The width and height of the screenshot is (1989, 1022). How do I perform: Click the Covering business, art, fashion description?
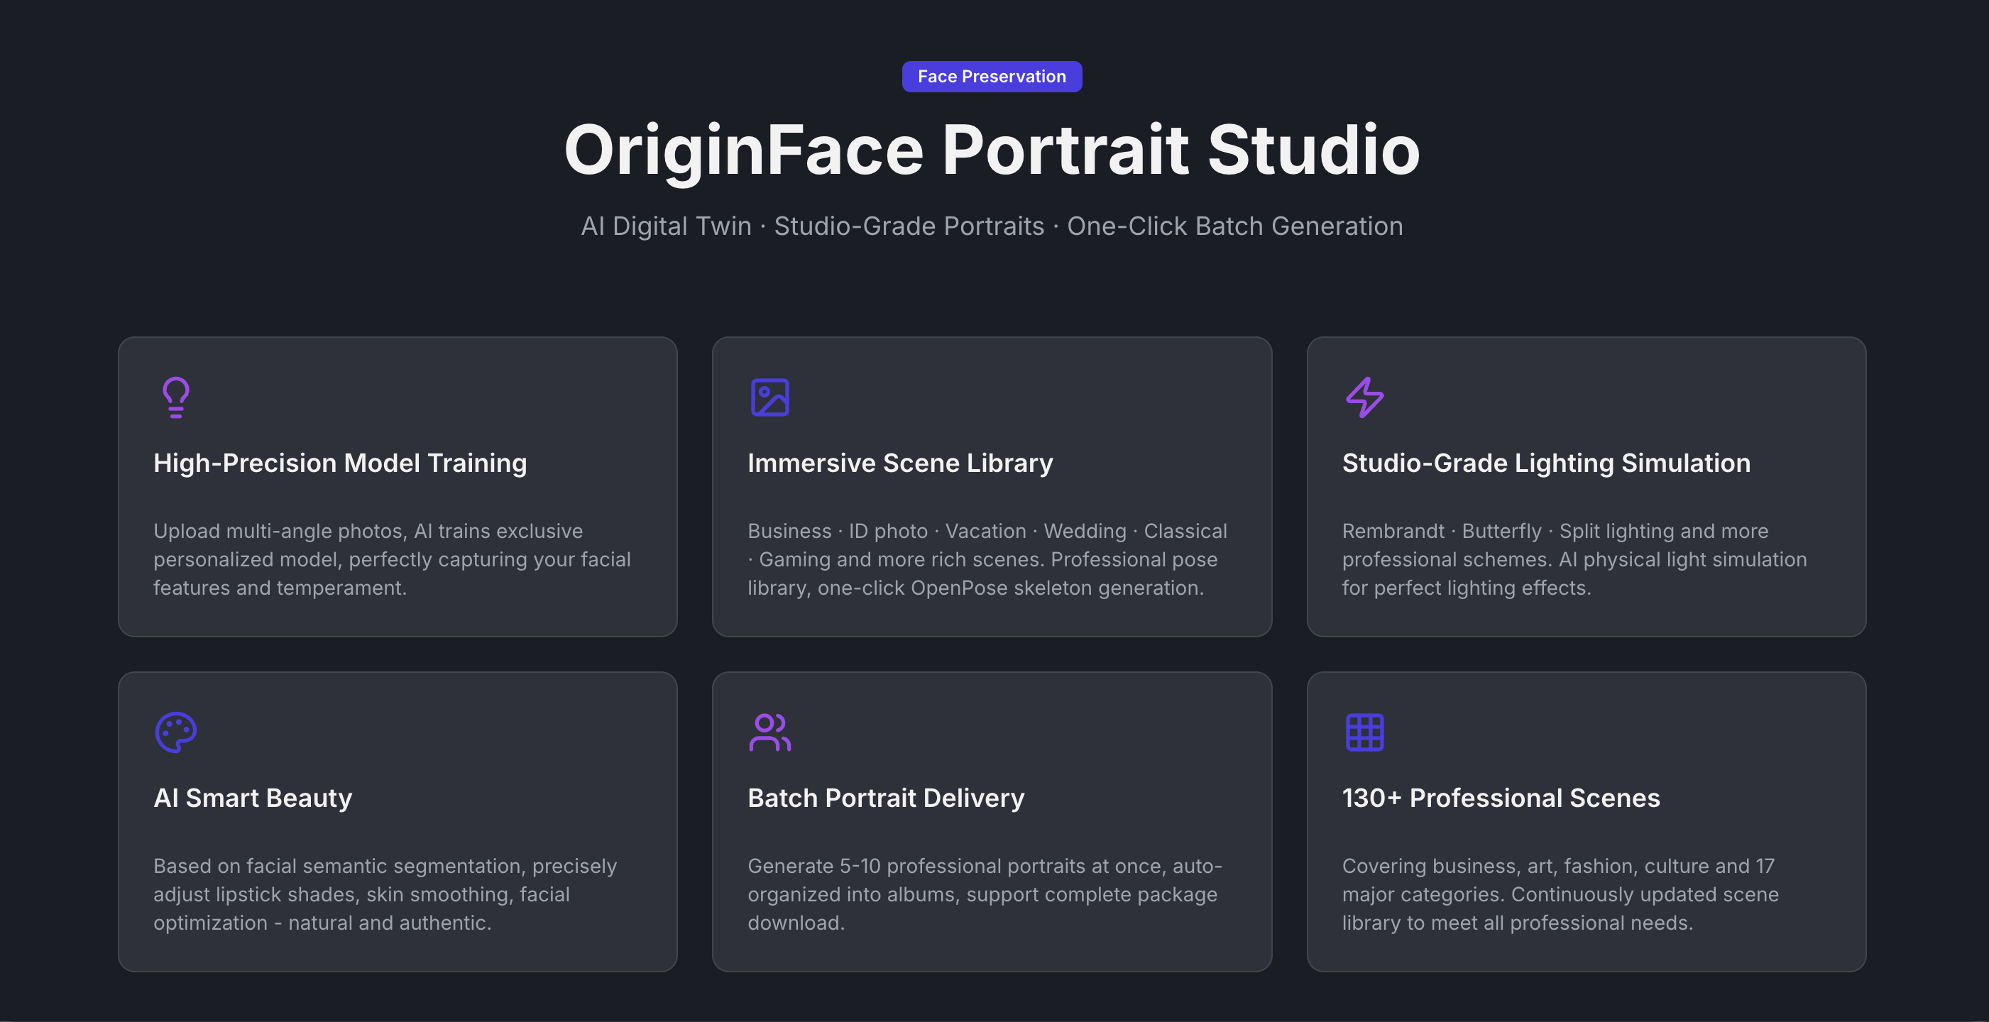[1560, 894]
